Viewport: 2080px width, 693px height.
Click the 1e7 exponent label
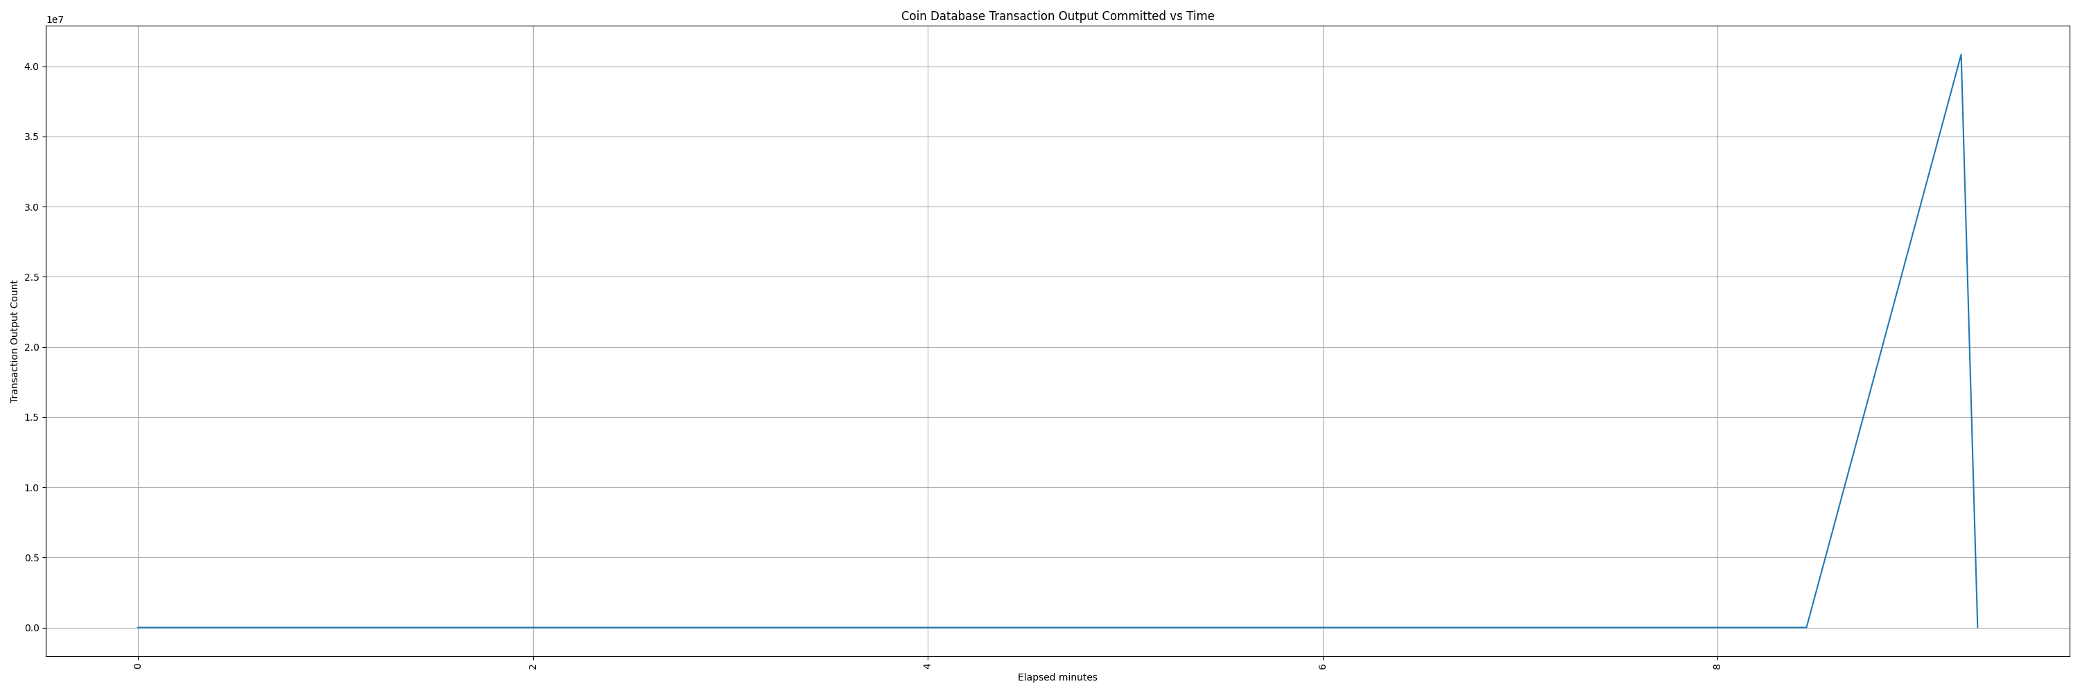tap(55, 19)
